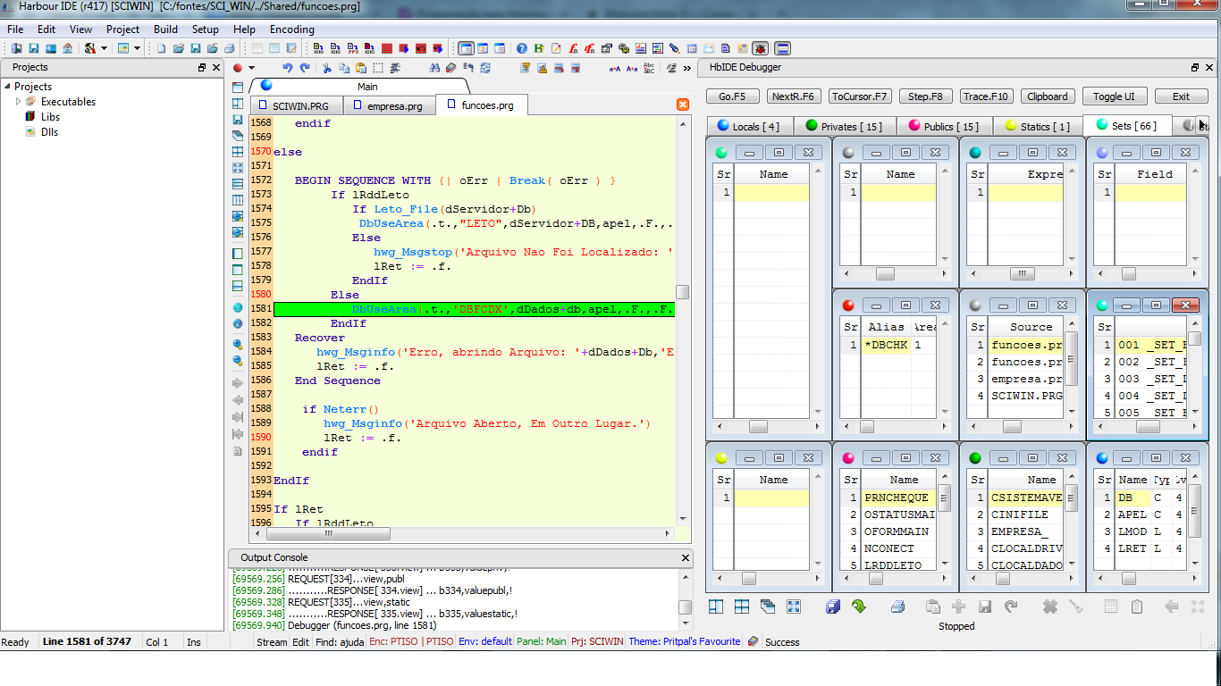Toggle the Ins insert mode indicator
1221x686 pixels.
193,642
